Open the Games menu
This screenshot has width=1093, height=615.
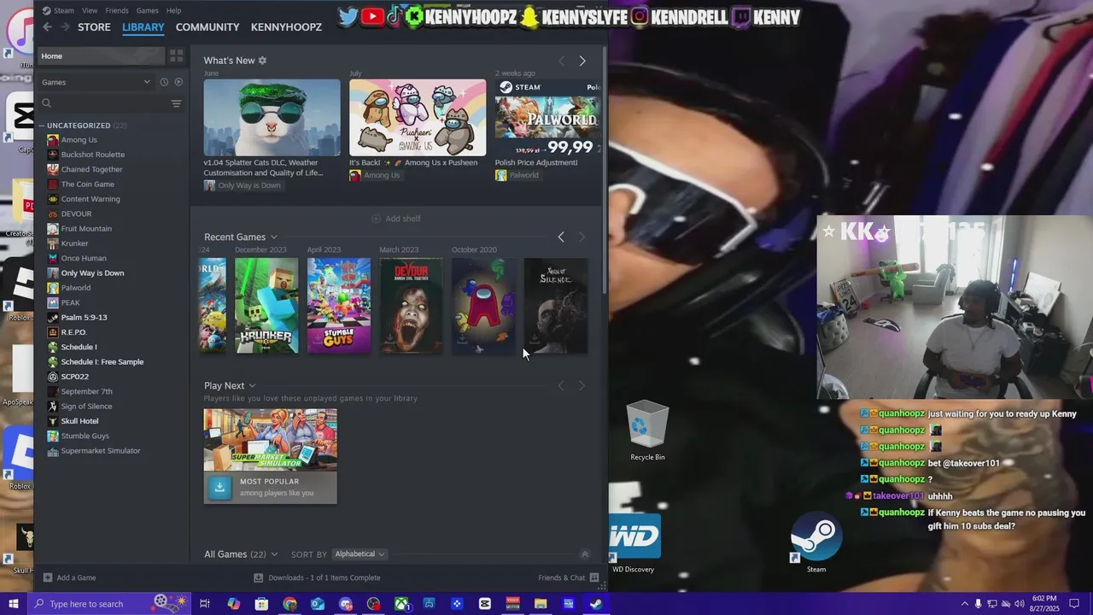point(148,10)
